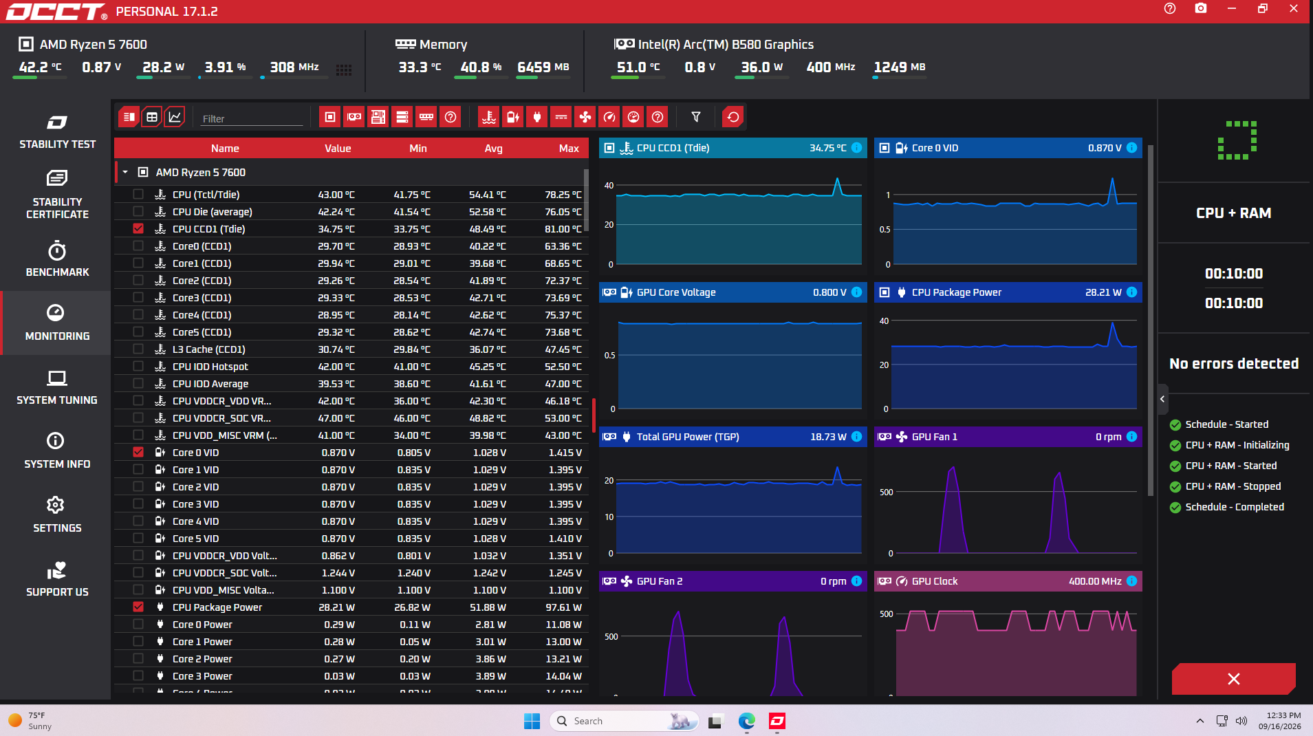Viewport: 1313px width, 736px height.
Task: Open Microsoft Edge from the taskbar
Action: coord(746,721)
